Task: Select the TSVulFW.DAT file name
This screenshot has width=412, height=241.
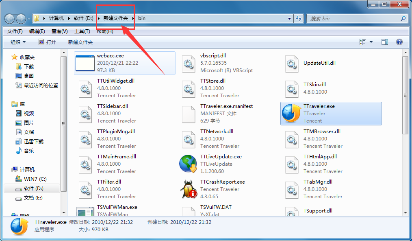Action: [216, 207]
